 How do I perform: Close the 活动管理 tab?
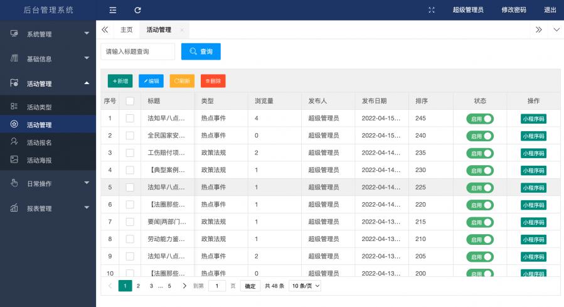(182, 30)
